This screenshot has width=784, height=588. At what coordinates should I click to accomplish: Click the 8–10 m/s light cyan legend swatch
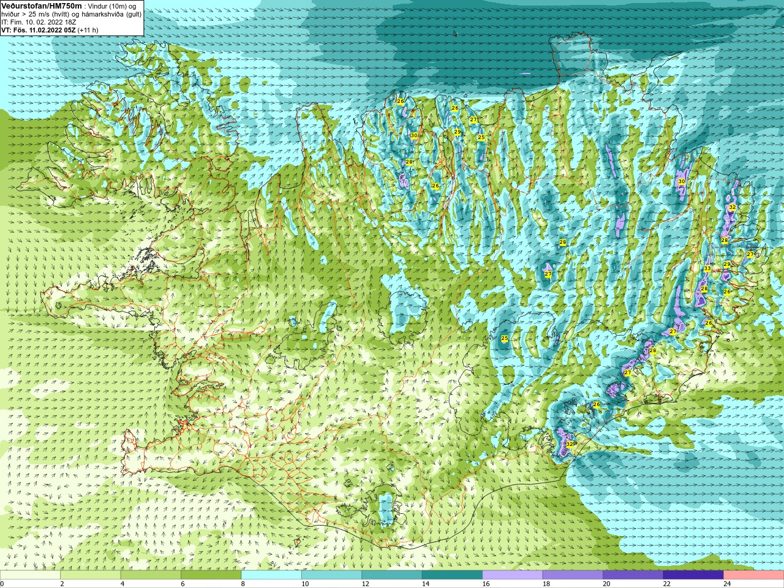[271, 575]
